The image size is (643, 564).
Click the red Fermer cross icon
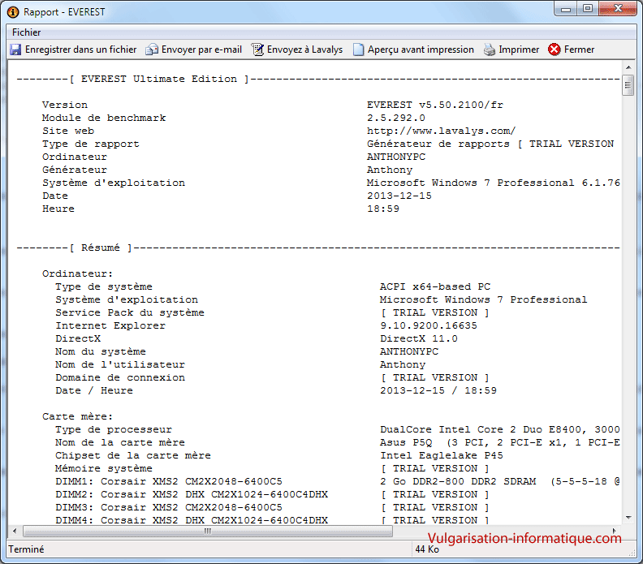pyautogui.click(x=554, y=50)
